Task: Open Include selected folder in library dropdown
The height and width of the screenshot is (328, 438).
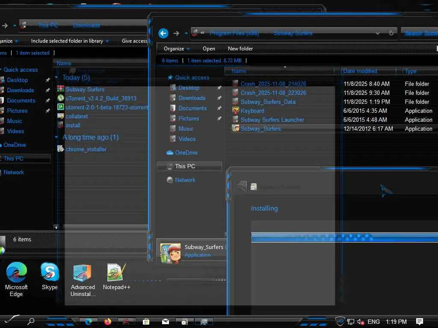Action: pos(70,41)
